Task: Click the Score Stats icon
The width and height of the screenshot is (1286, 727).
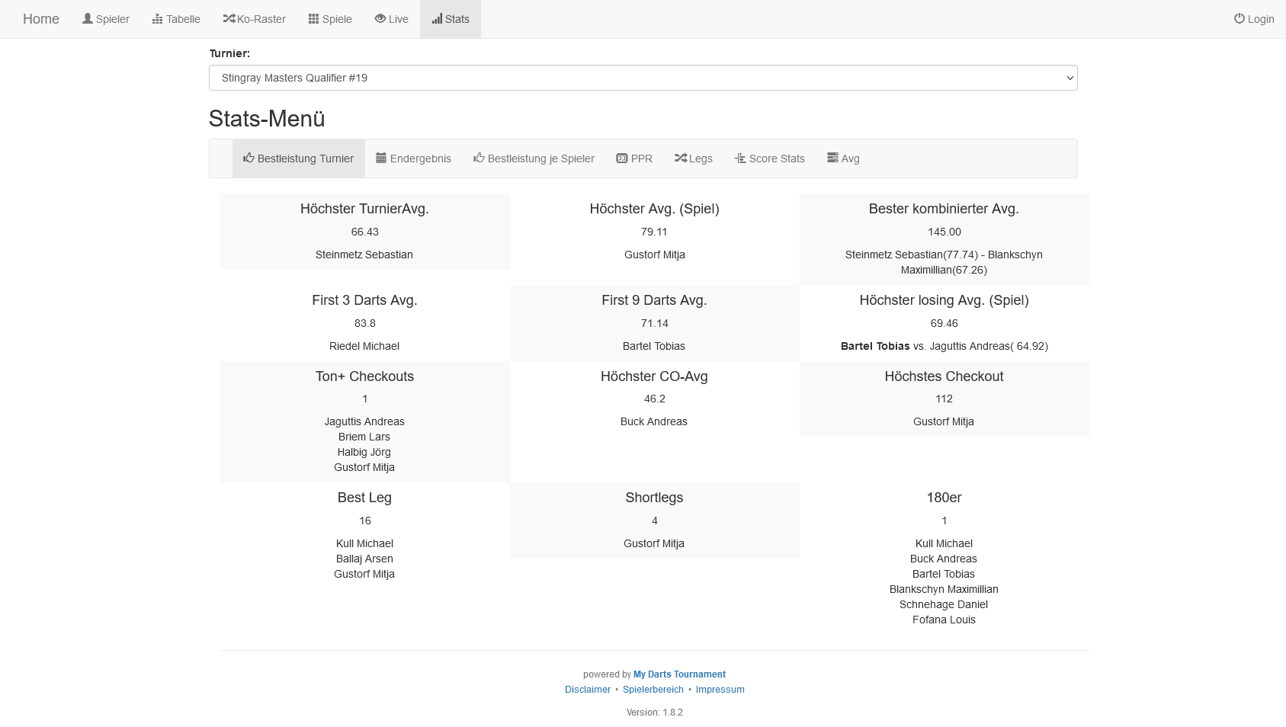Action: pyautogui.click(x=739, y=158)
